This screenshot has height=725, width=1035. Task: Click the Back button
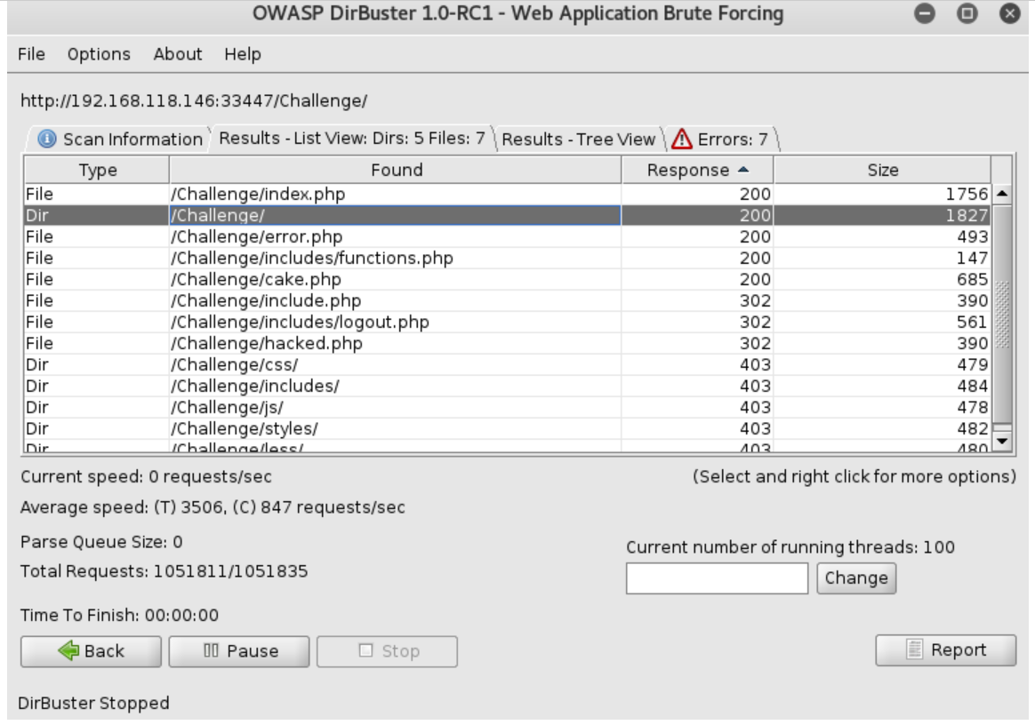91,651
